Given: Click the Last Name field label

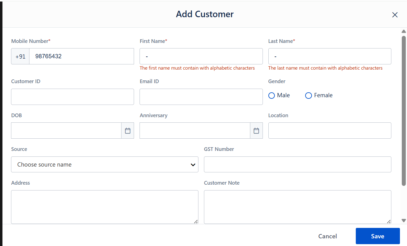Looking at the screenshot, I should tap(282, 41).
